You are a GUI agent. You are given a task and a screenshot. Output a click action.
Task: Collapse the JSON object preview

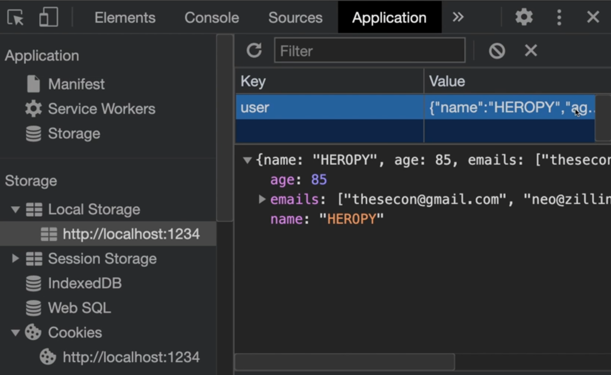248,160
